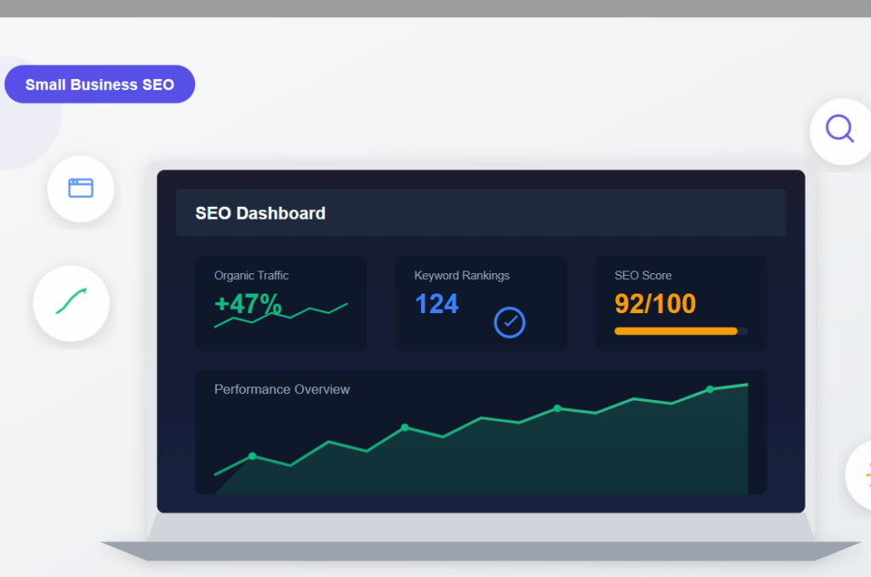Click the browser window icon bubble
The width and height of the screenshot is (871, 577).
81,188
